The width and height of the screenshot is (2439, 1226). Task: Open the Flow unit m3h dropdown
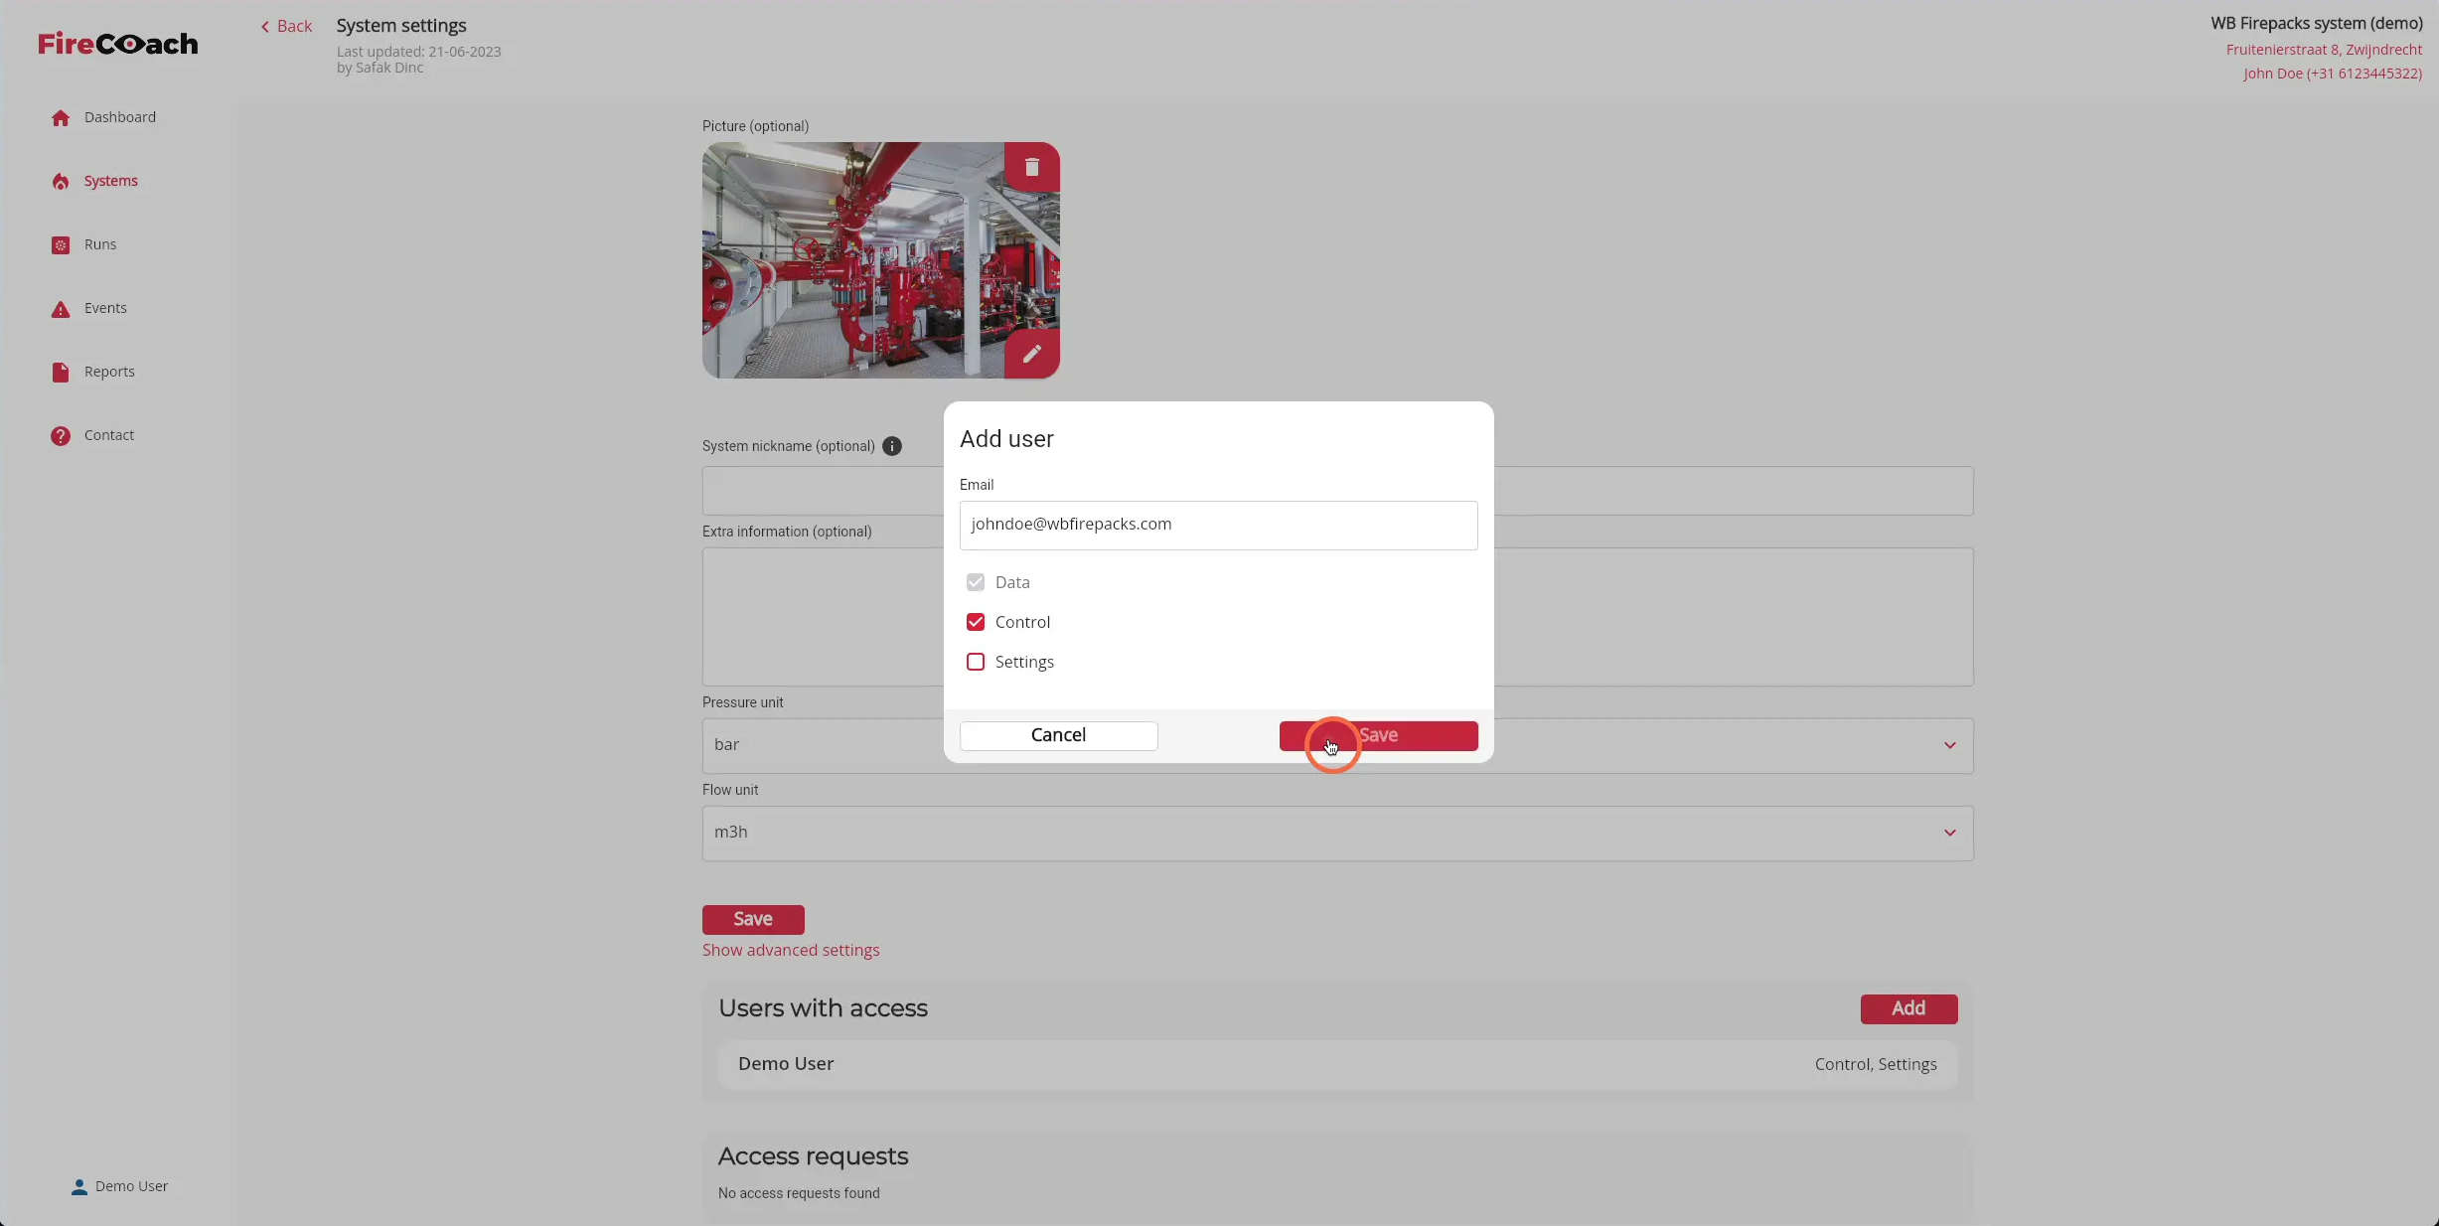pos(1337,833)
